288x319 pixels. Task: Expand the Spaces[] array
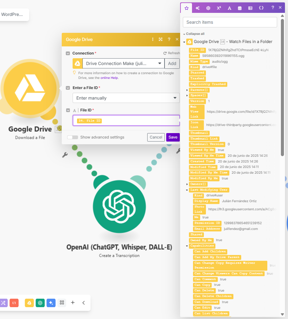[187, 95]
